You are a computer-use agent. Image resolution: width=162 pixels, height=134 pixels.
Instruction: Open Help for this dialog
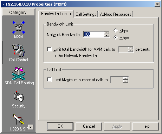(x=145, y=126)
